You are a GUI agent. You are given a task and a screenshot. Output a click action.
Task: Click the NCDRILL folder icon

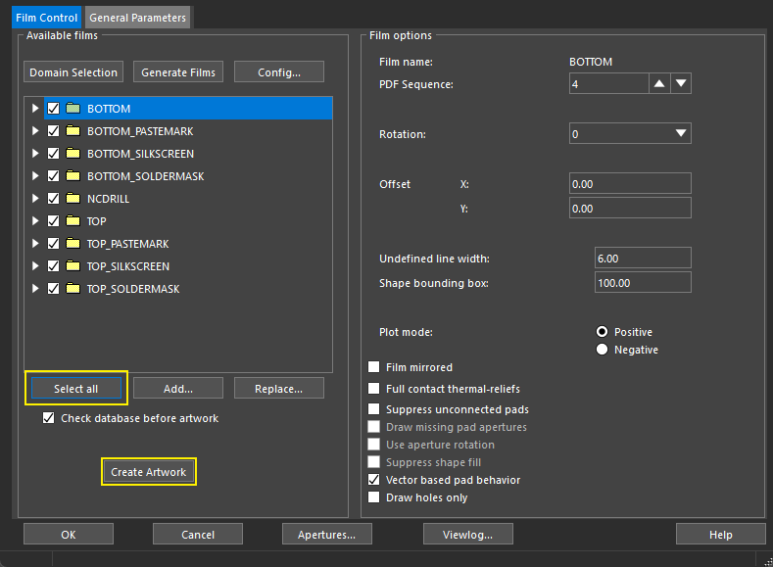click(x=72, y=199)
